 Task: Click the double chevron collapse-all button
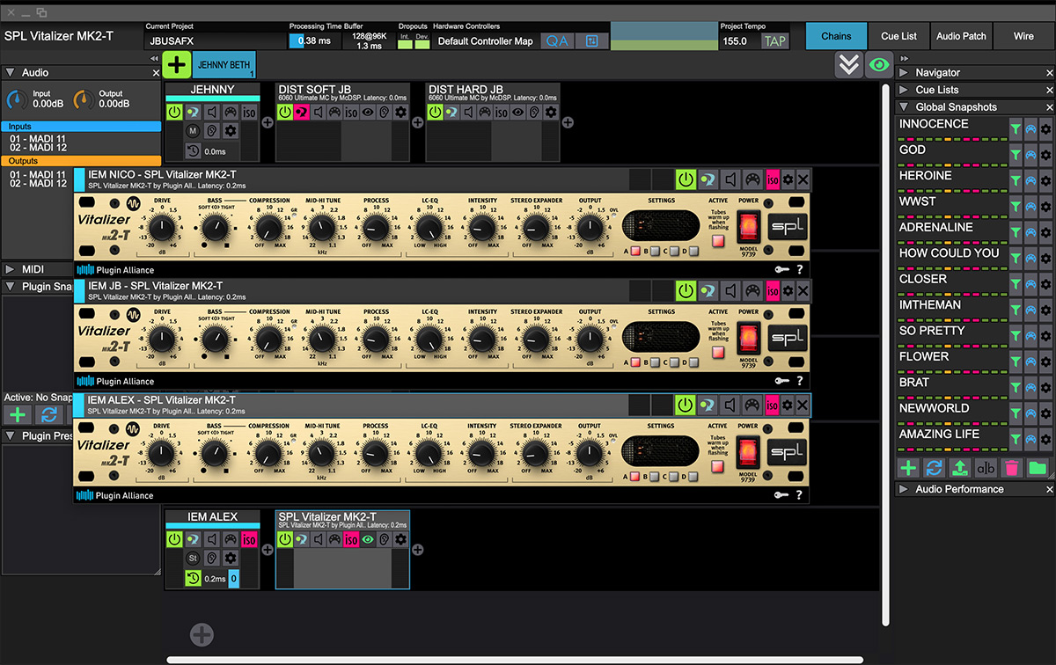click(848, 64)
